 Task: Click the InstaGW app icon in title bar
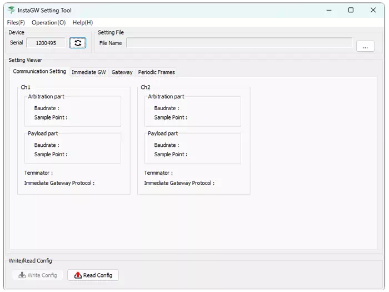pyautogui.click(x=11, y=10)
